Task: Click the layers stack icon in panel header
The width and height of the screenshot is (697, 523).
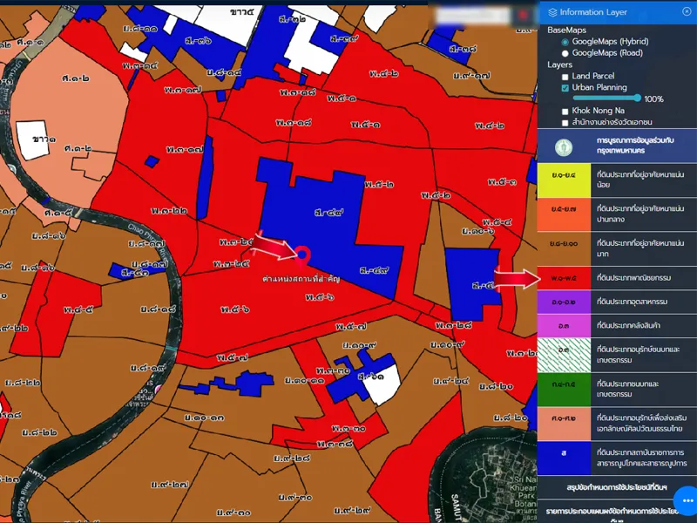Action: coord(552,12)
